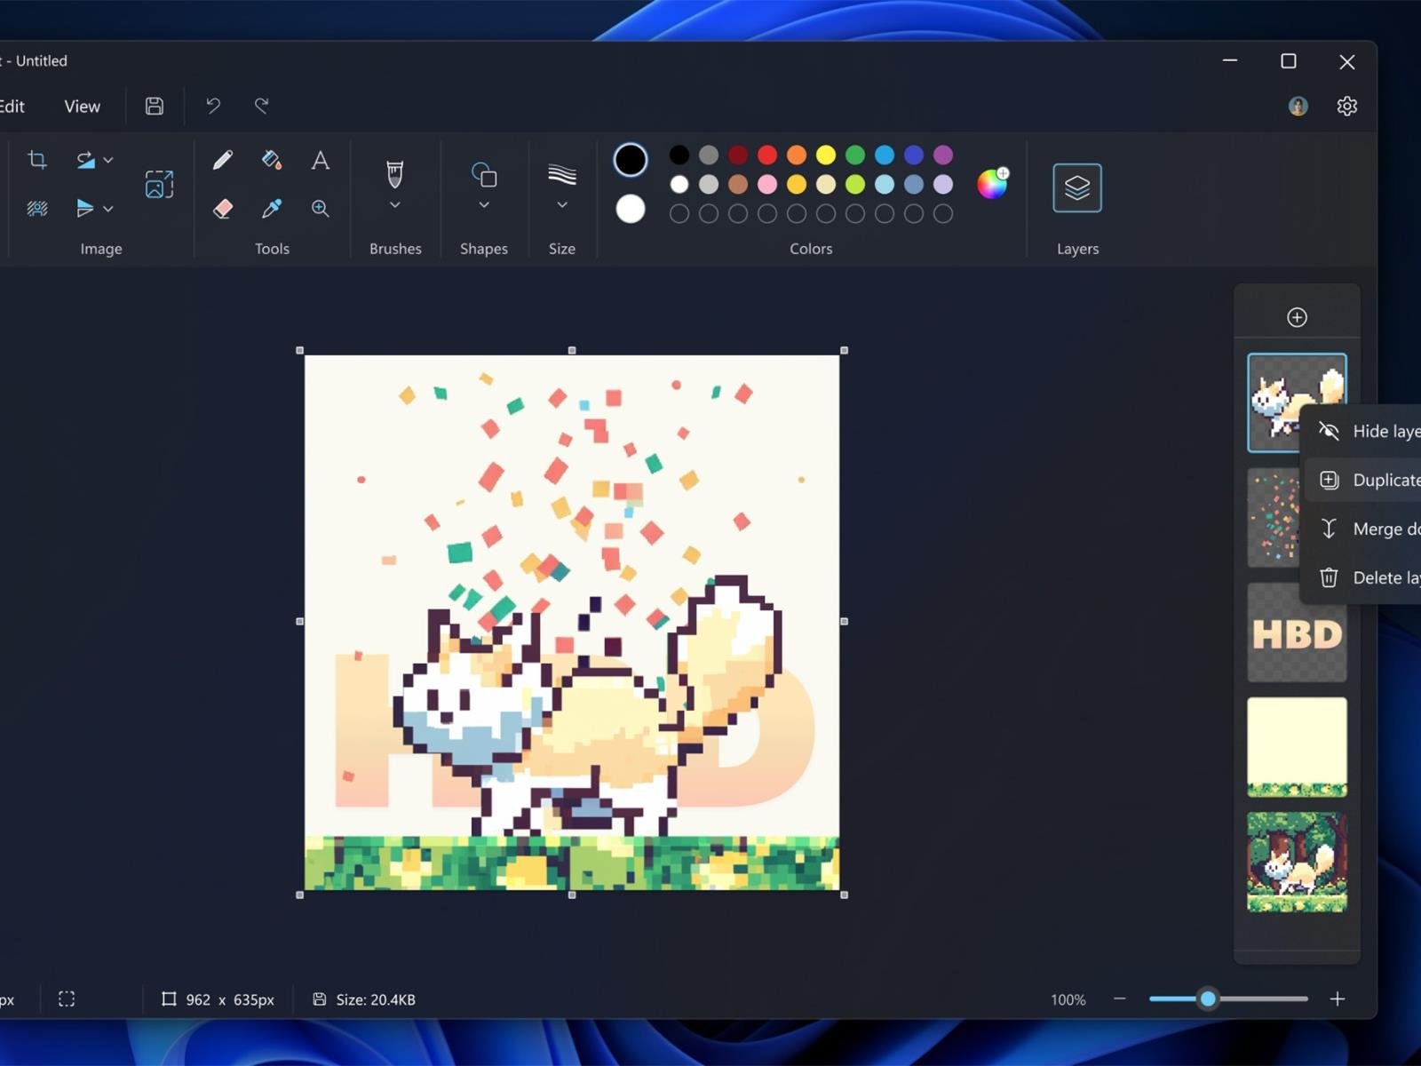Click the user account avatar
The width and height of the screenshot is (1421, 1066).
tap(1298, 106)
